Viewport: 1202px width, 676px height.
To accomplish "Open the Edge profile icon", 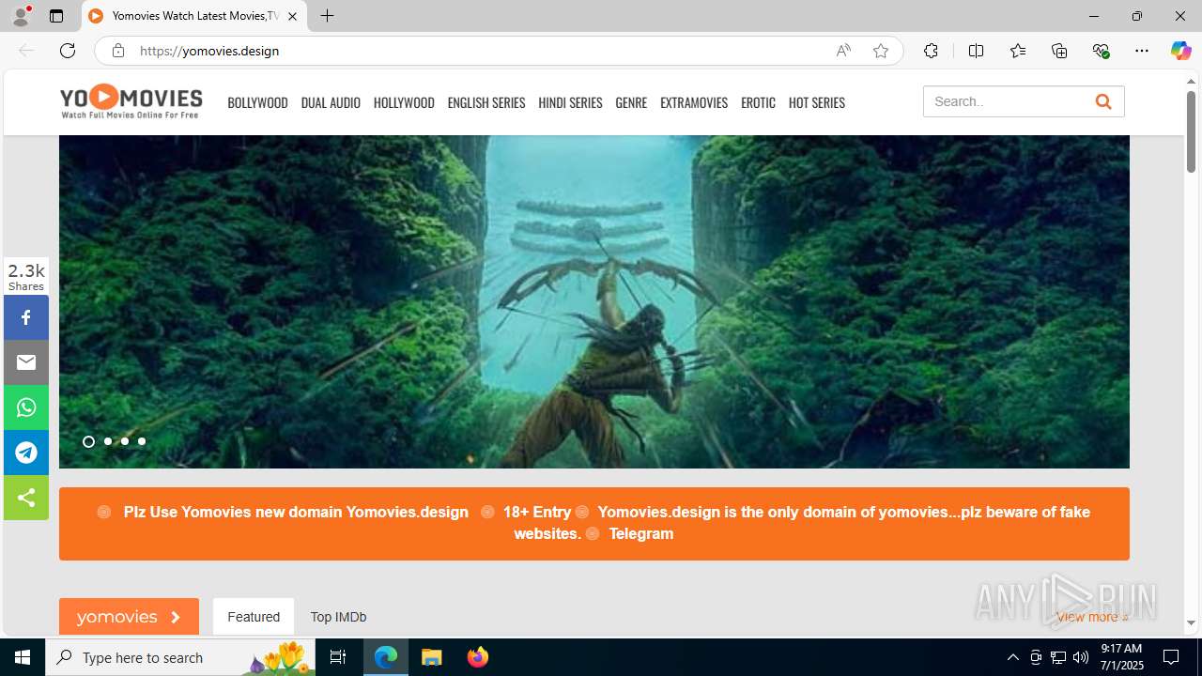I will tap(21, 16).
